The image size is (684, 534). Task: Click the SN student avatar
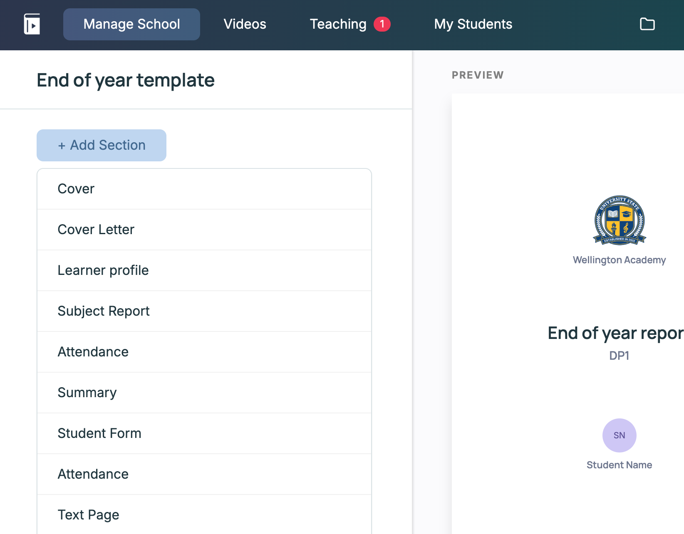[619, 435]
